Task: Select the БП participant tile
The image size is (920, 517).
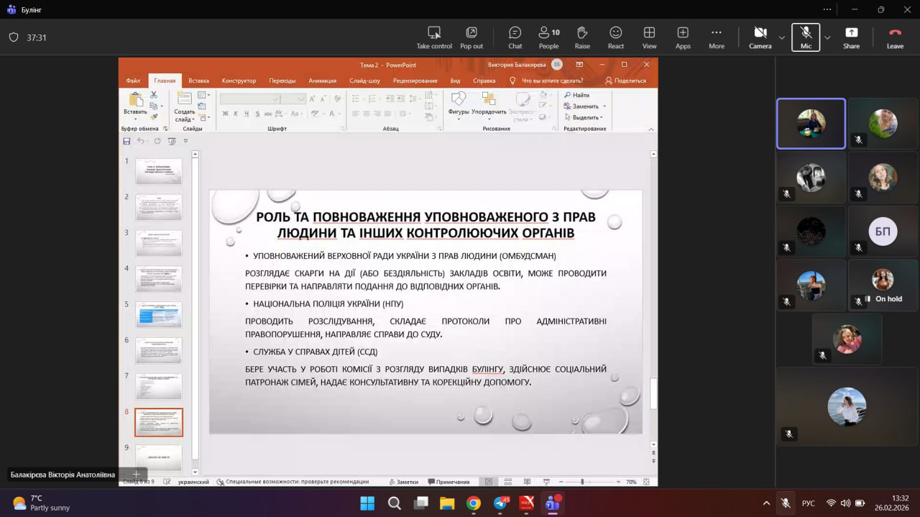Action: tap(883, 232)
